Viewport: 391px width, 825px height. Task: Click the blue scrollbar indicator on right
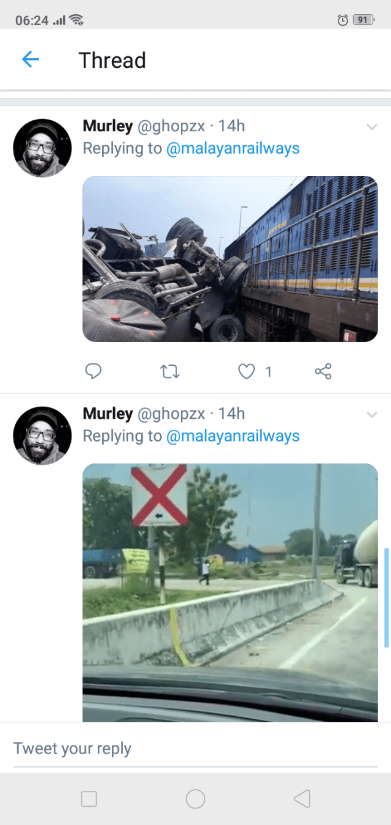point(386,597)
